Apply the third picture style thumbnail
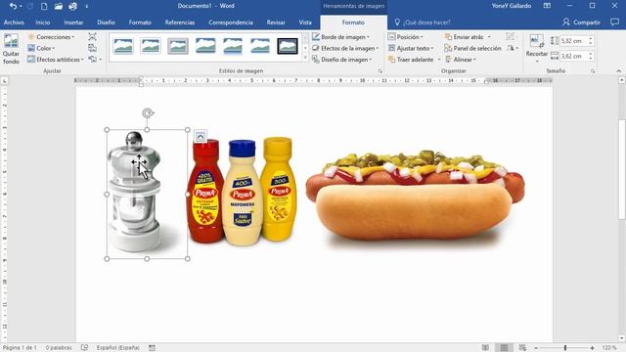This screenshot has width=626, height=352. pos(178,46)
